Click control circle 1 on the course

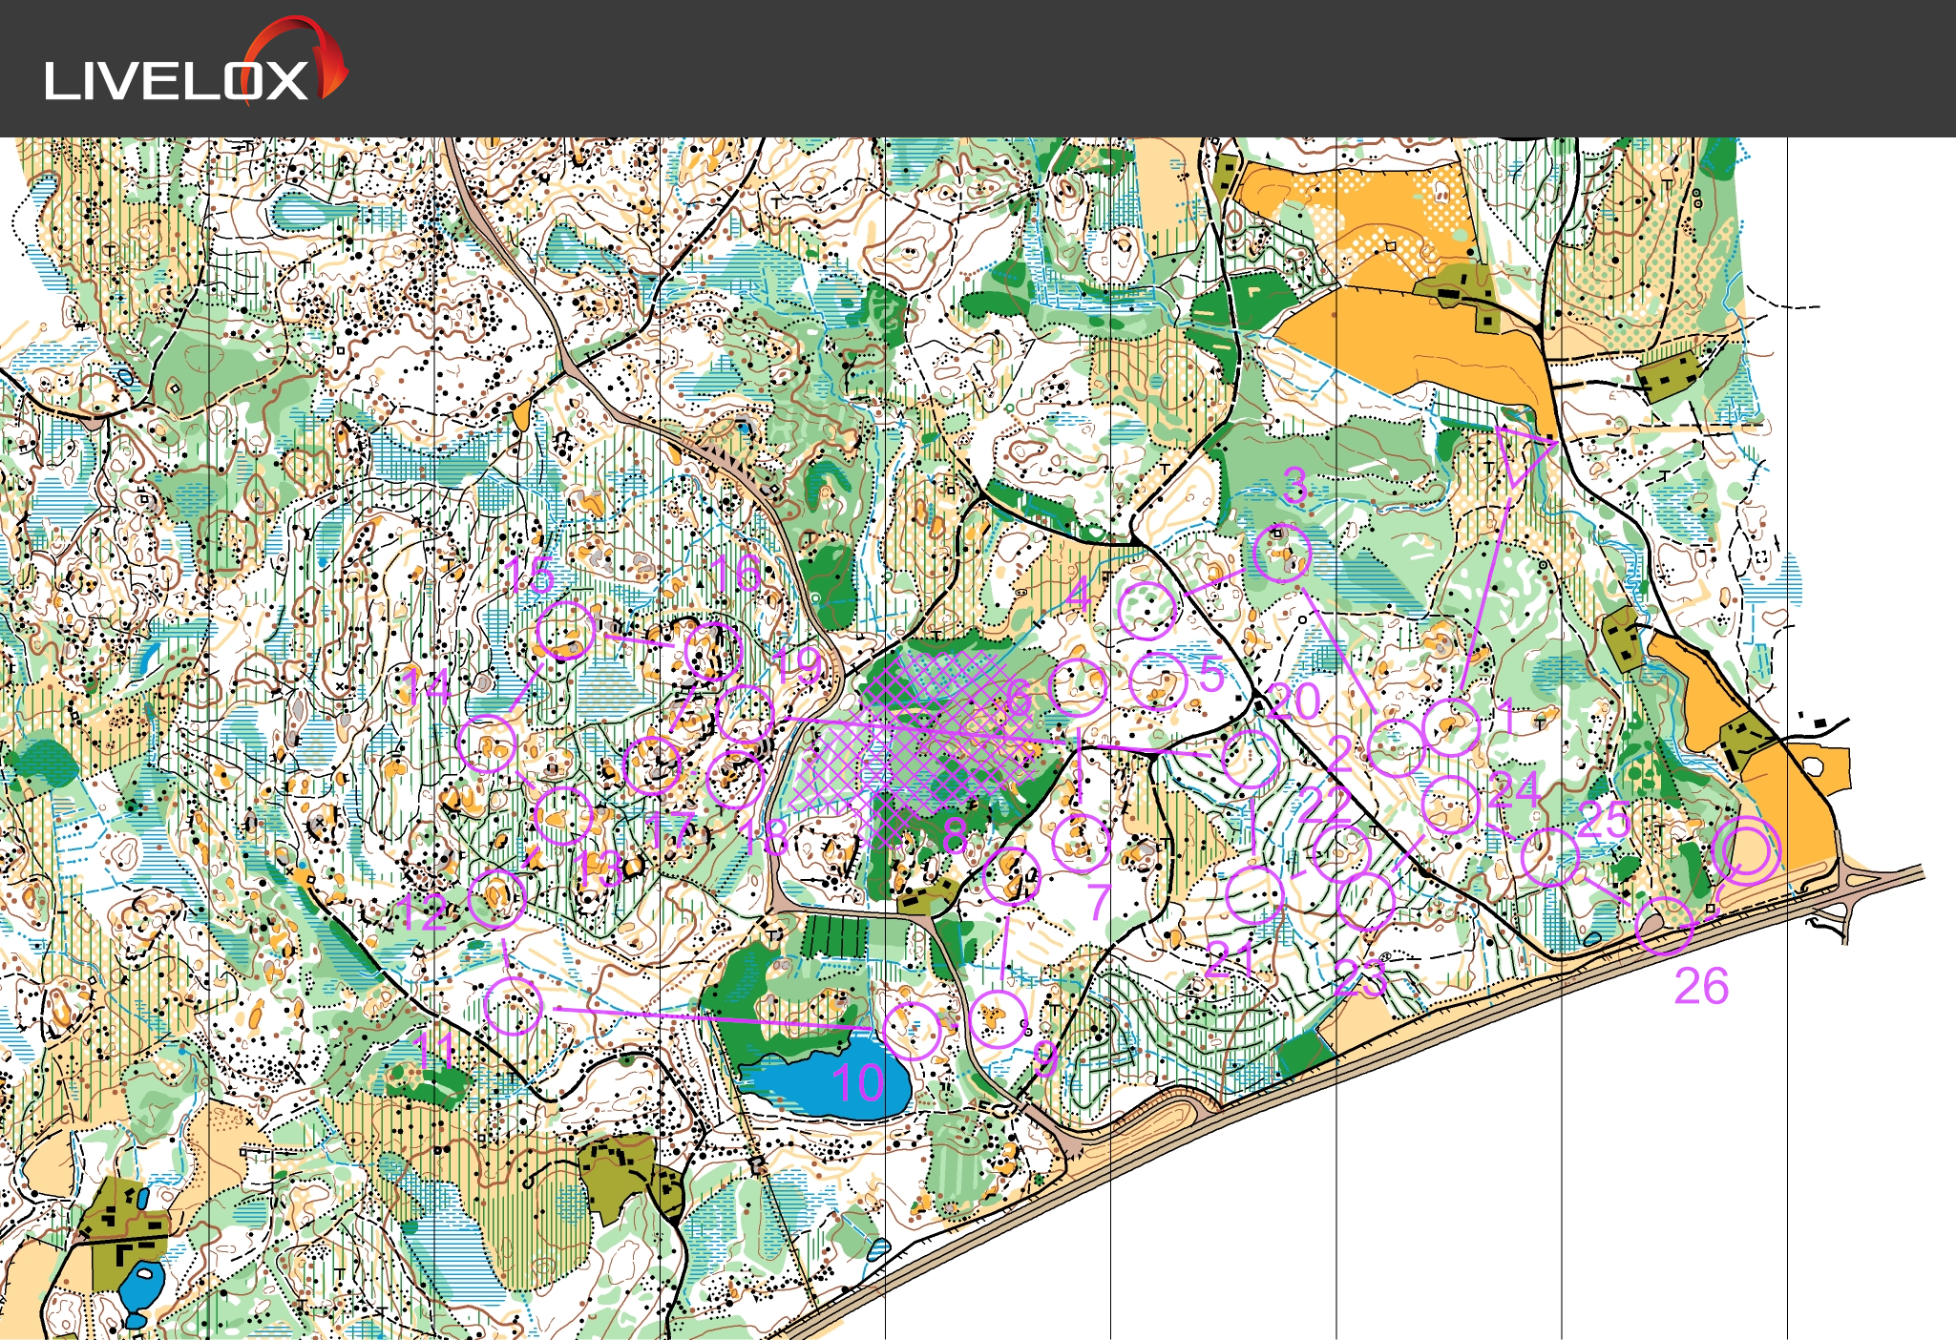tap(1451, 727)
